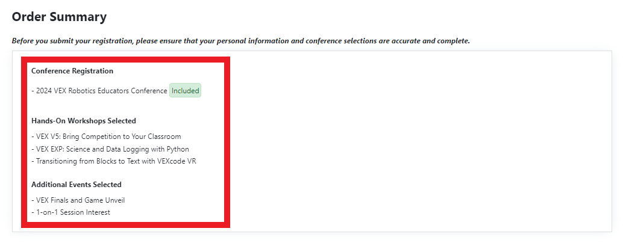Click the phrase 'Before you submit your registration'

(72, 41)
